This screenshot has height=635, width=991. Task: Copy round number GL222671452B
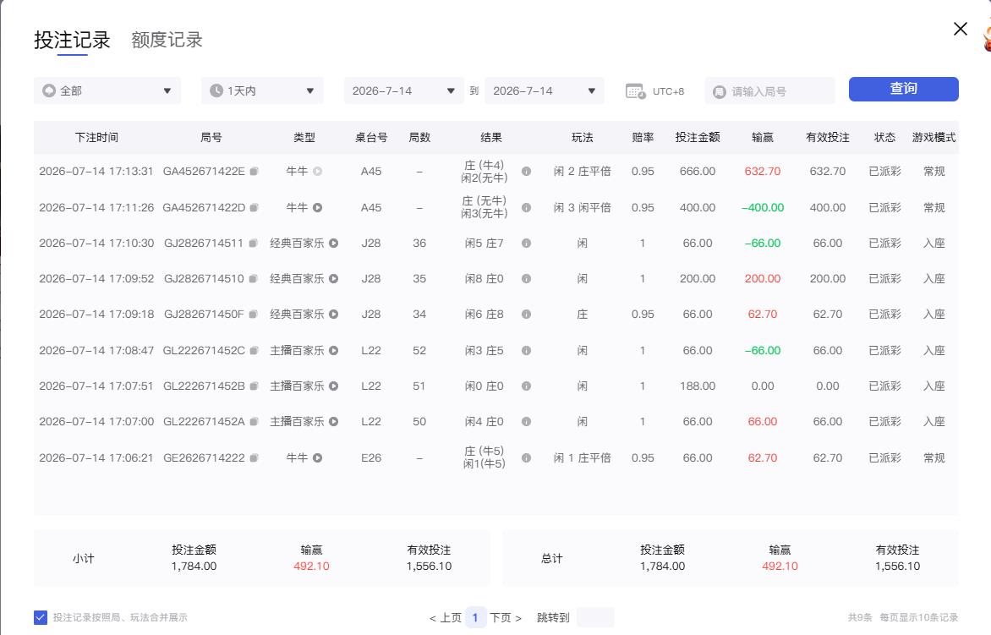coord(254,386)
